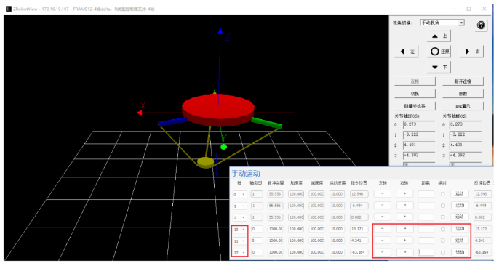Click 运动 move button for axis 11
This screenshot has height=266, width=499.
tap(460, 241)
